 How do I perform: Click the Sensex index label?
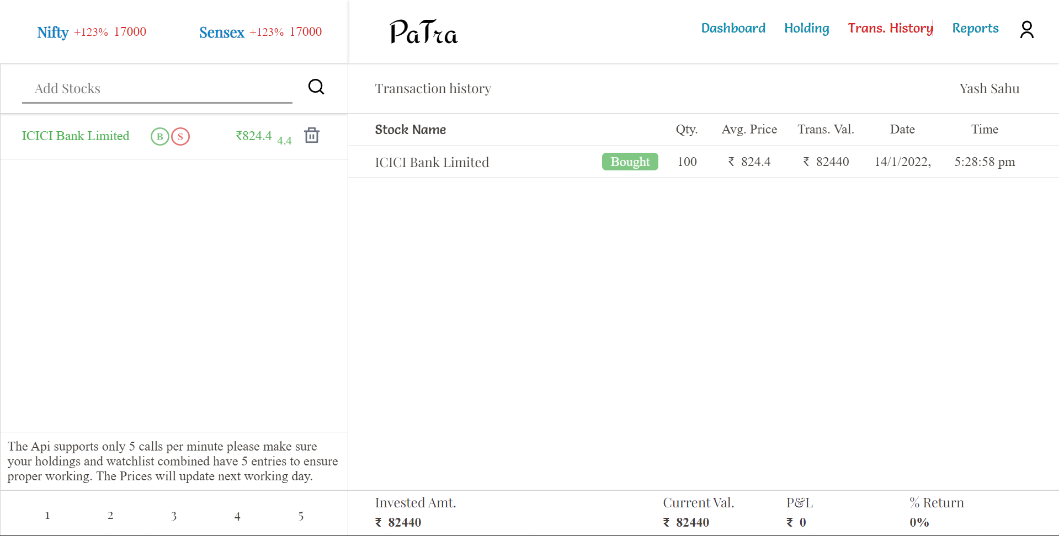pyautogui.click(x=222, y=32)
